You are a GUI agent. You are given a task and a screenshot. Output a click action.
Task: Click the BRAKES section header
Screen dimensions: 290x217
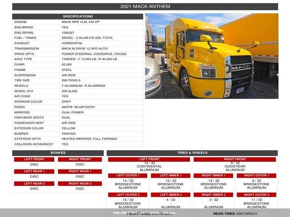58,153
